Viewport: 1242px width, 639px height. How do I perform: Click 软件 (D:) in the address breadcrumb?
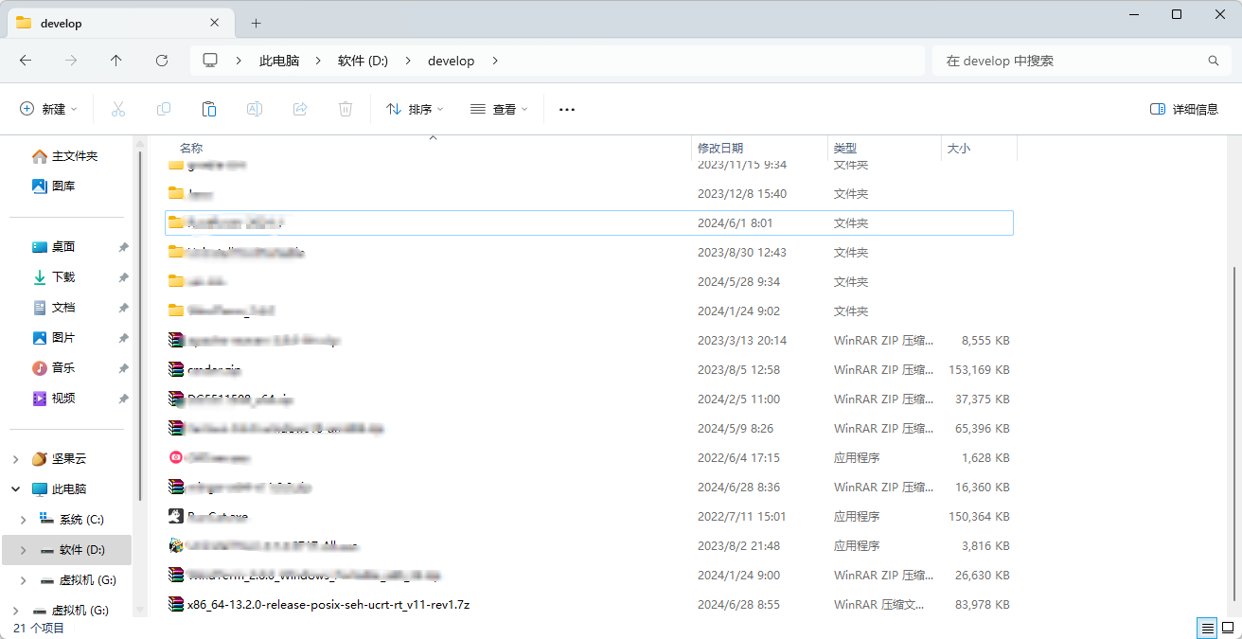click(363, 61)
